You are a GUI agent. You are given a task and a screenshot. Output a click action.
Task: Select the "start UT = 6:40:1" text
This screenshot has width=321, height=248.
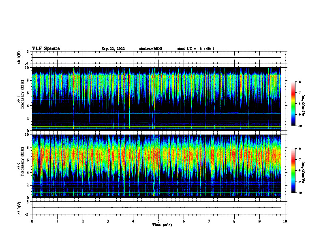click(196, 49)
